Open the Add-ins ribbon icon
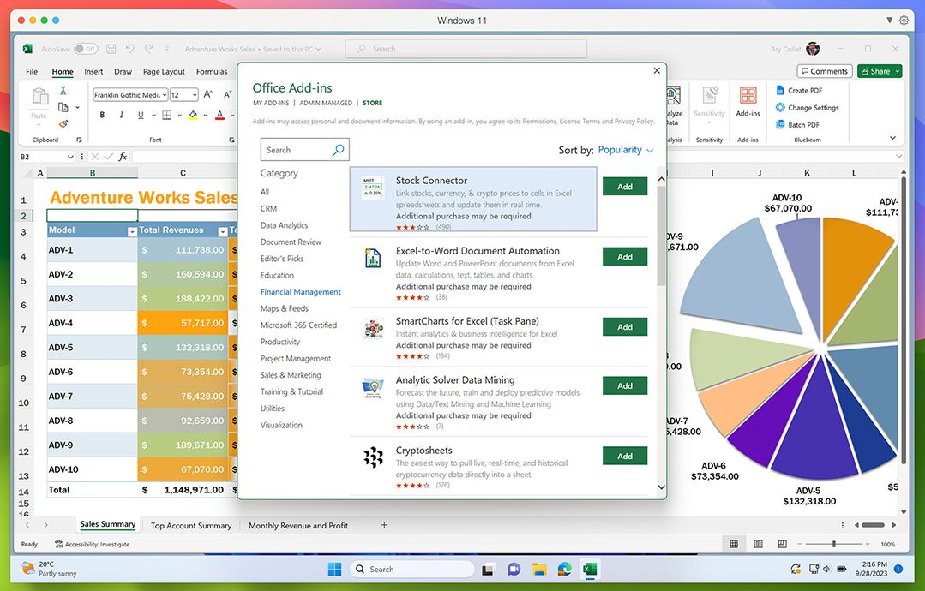This screenshot has width=925, height=591. coord(747,96)
